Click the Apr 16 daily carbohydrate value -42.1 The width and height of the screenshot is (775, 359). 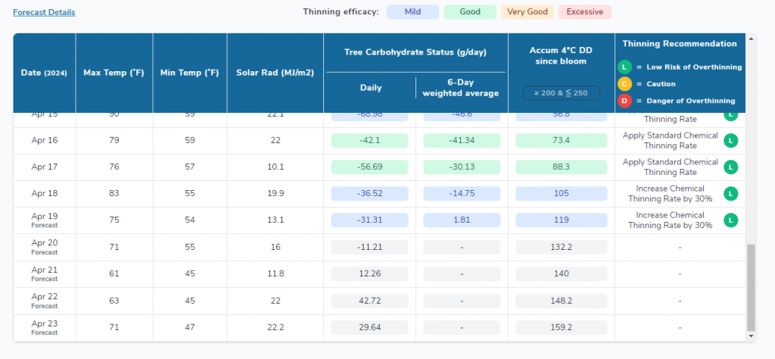369,140
